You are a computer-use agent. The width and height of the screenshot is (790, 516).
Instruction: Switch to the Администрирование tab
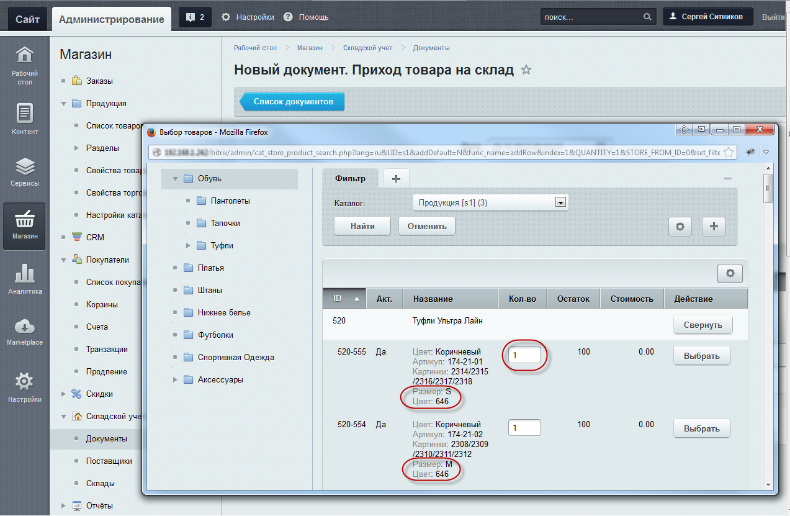112,19
